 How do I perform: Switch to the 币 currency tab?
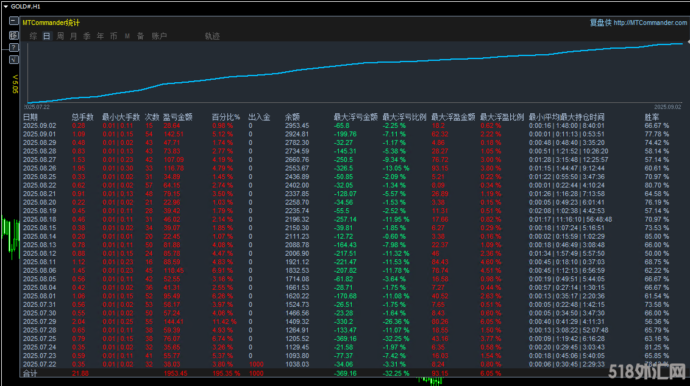(114, 36)
